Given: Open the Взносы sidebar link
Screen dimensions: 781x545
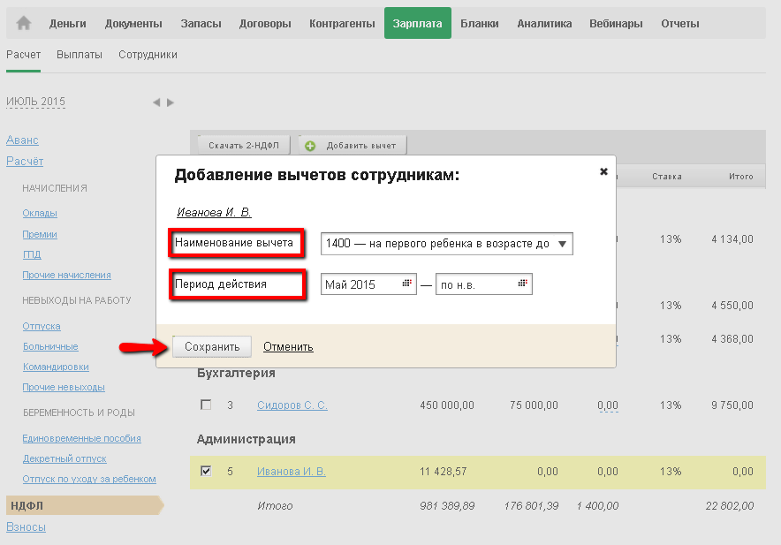Looking at the screenshot, I should (x=26, y=527).
